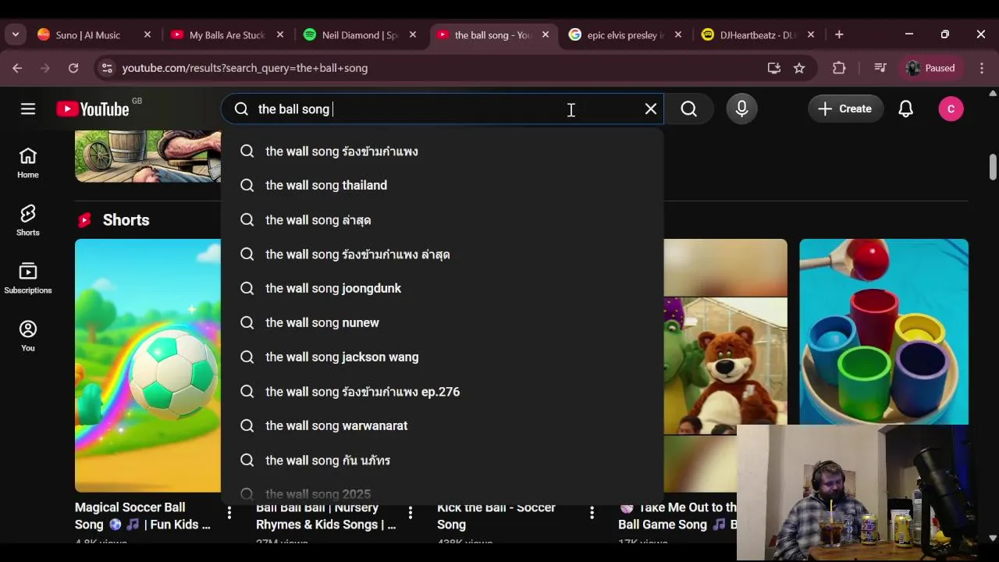Click the magnifier search submit button
The width and height of the screenshot is (999, 562).
689,109
